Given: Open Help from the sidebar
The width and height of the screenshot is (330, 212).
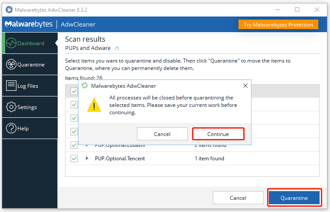Looking at the screenshot, I should [x=29, y=128].
